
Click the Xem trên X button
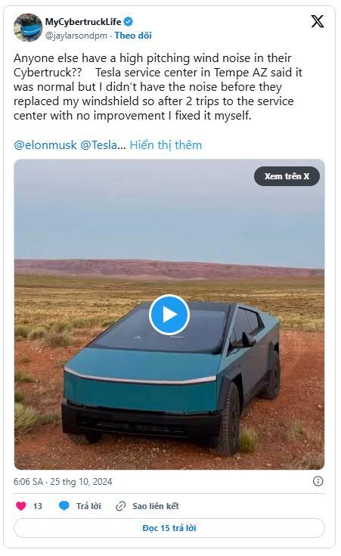tap(287, 176)
